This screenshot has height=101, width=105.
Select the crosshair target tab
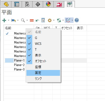coord(38,4)
